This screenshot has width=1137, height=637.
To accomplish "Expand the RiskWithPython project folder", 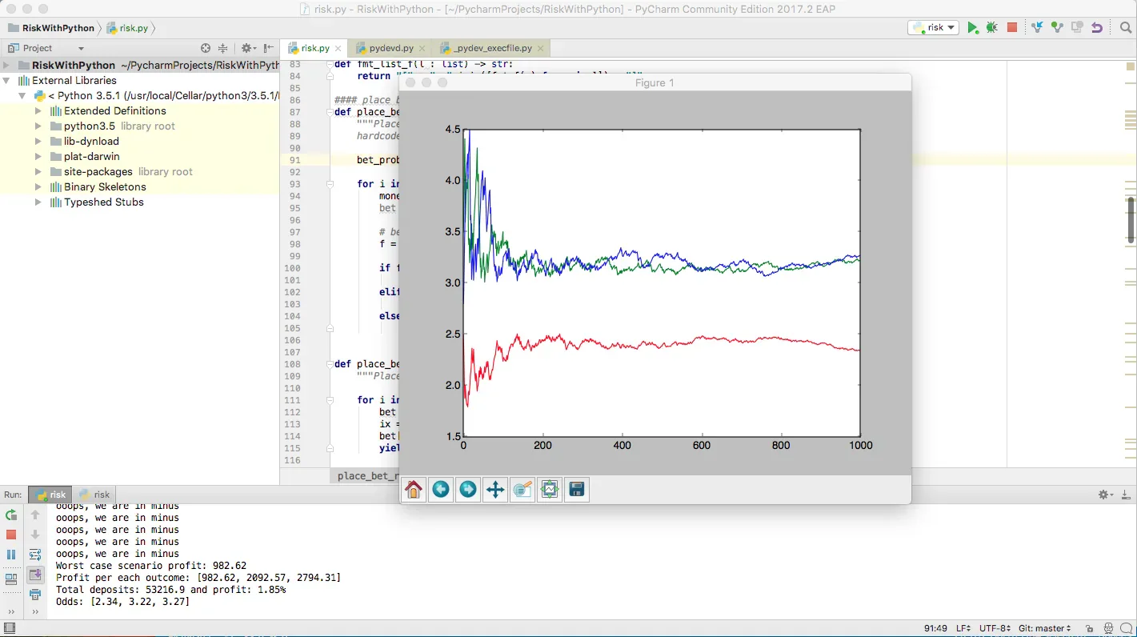I will [x=8, y=65].
